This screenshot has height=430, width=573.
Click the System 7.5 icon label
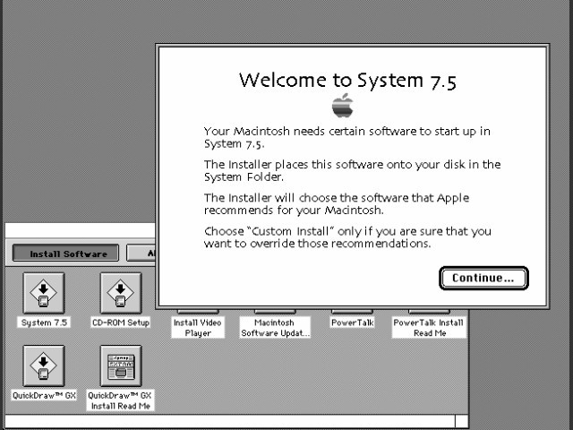coord(44,322)
